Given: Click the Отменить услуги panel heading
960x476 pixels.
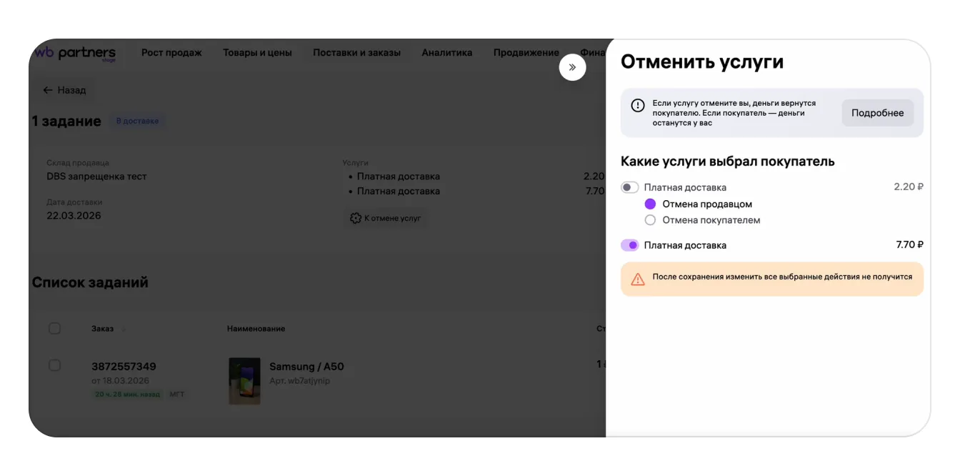Looking at the screenshot, I should tap(702, 62).
